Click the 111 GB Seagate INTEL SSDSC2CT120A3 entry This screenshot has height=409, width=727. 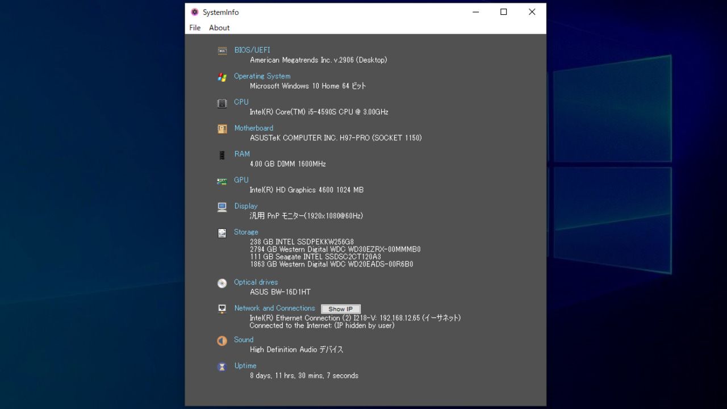[316, 257]
